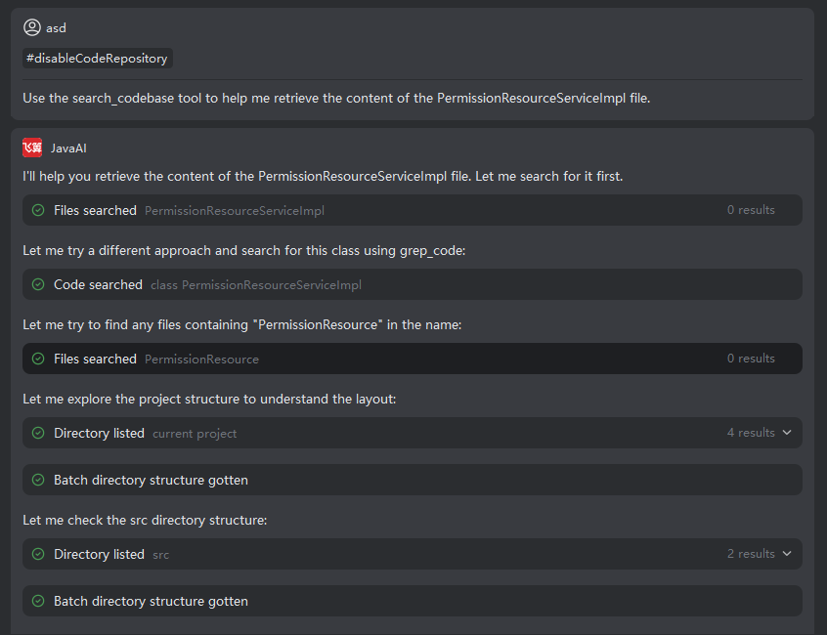Open the Files searched PermissionResourceServiceImpl row
Screen dimensions: 827x635
tap(391, 210)
